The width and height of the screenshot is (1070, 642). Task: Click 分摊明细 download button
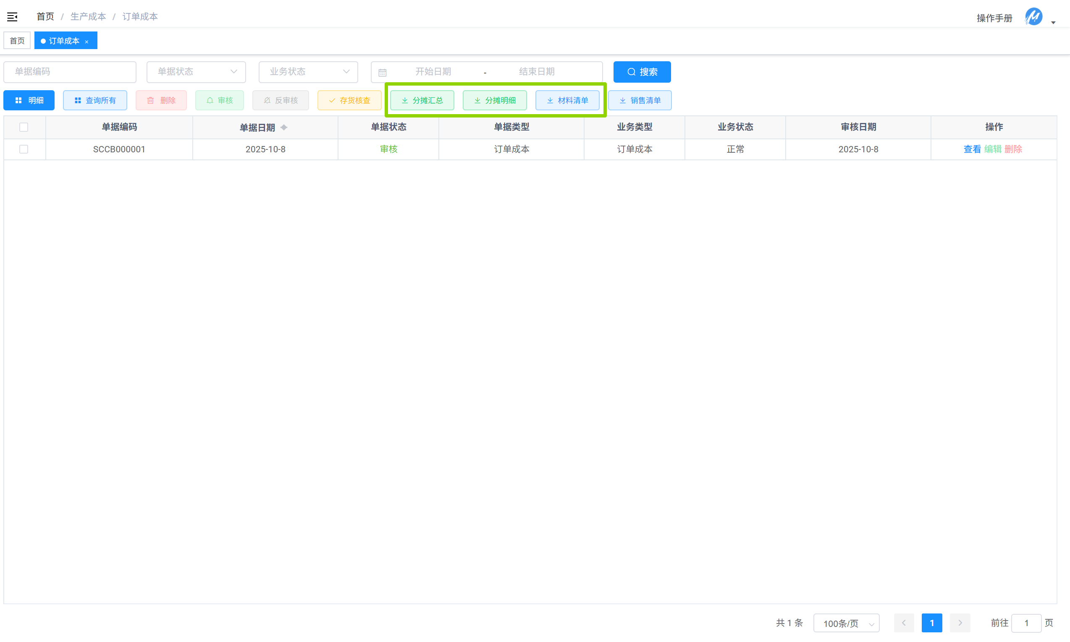click(x=495, y=100)
